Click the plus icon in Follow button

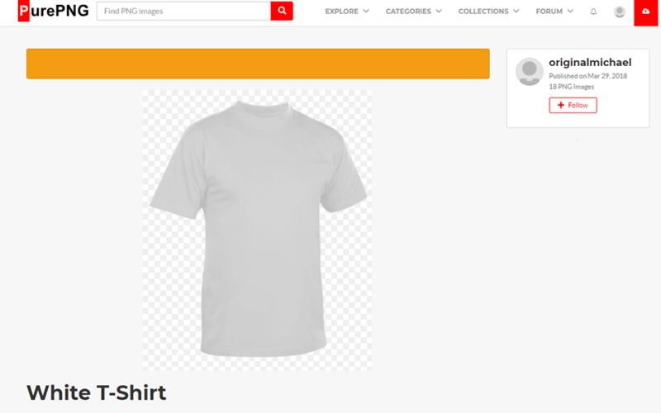[561, 105]
